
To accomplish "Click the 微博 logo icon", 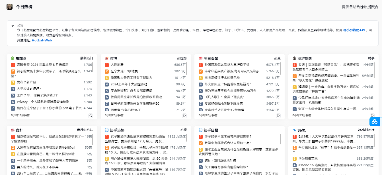I will [106, 58].
